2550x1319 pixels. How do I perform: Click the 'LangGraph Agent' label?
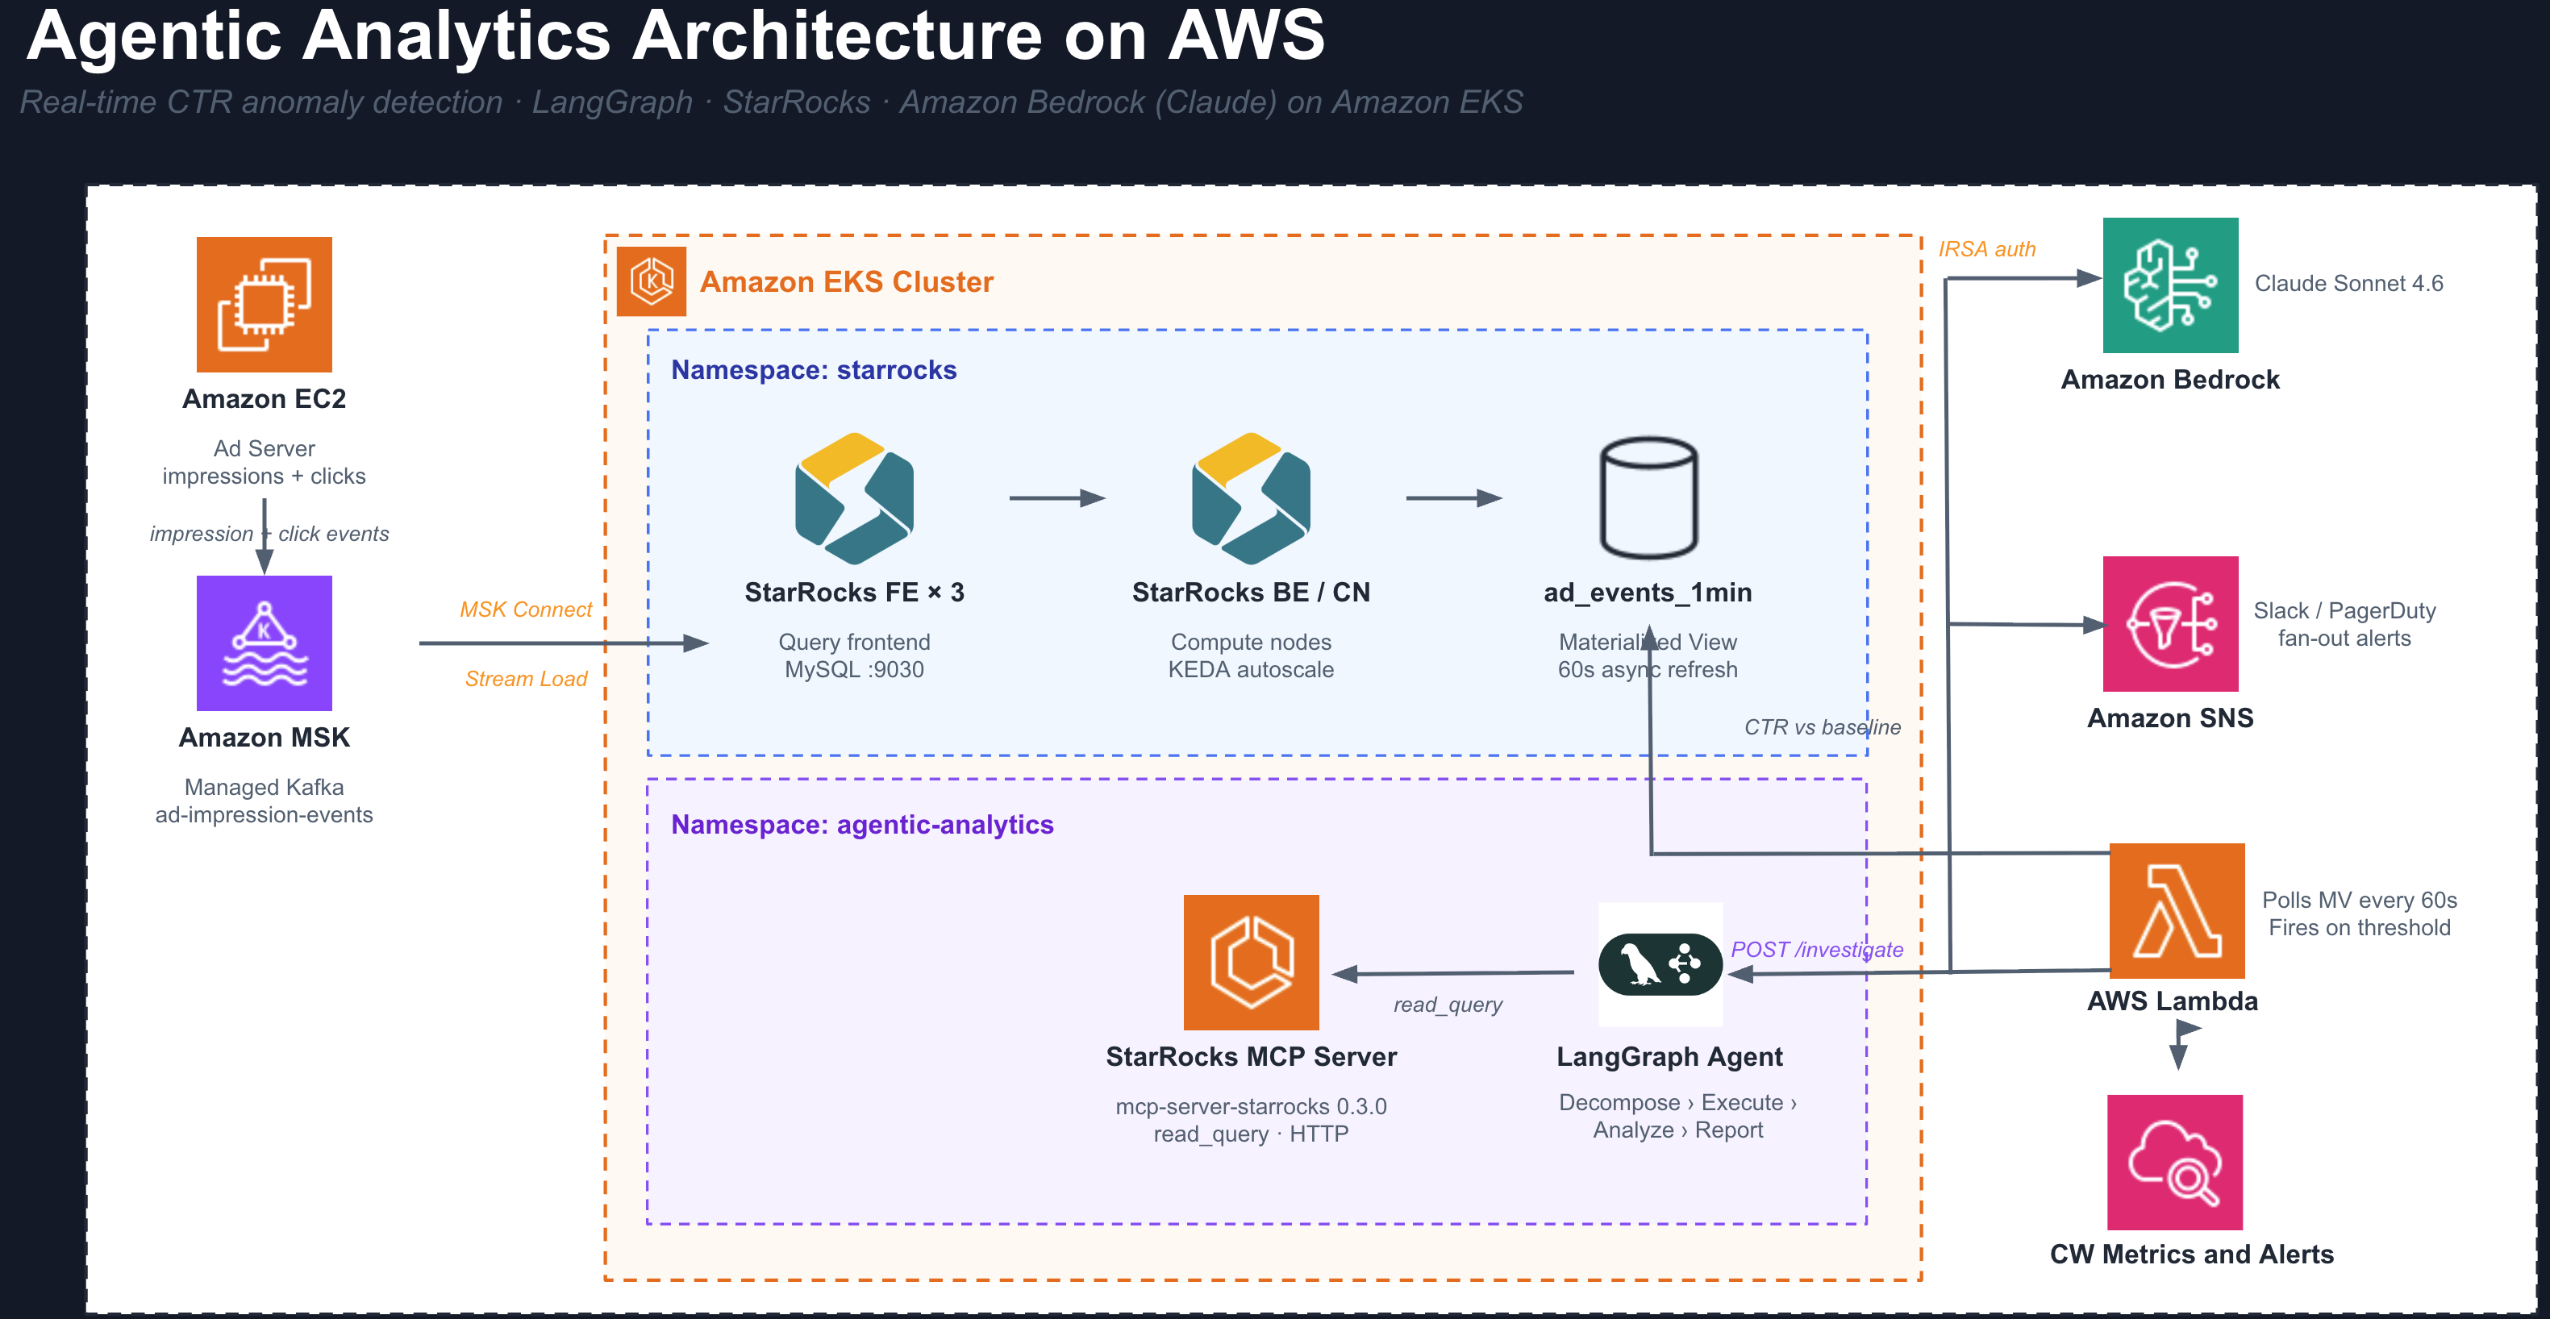click(1670, 1058)
